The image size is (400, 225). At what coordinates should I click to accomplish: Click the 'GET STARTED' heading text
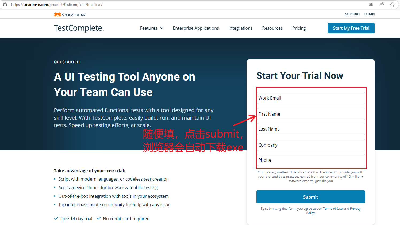tap(67, 62)
